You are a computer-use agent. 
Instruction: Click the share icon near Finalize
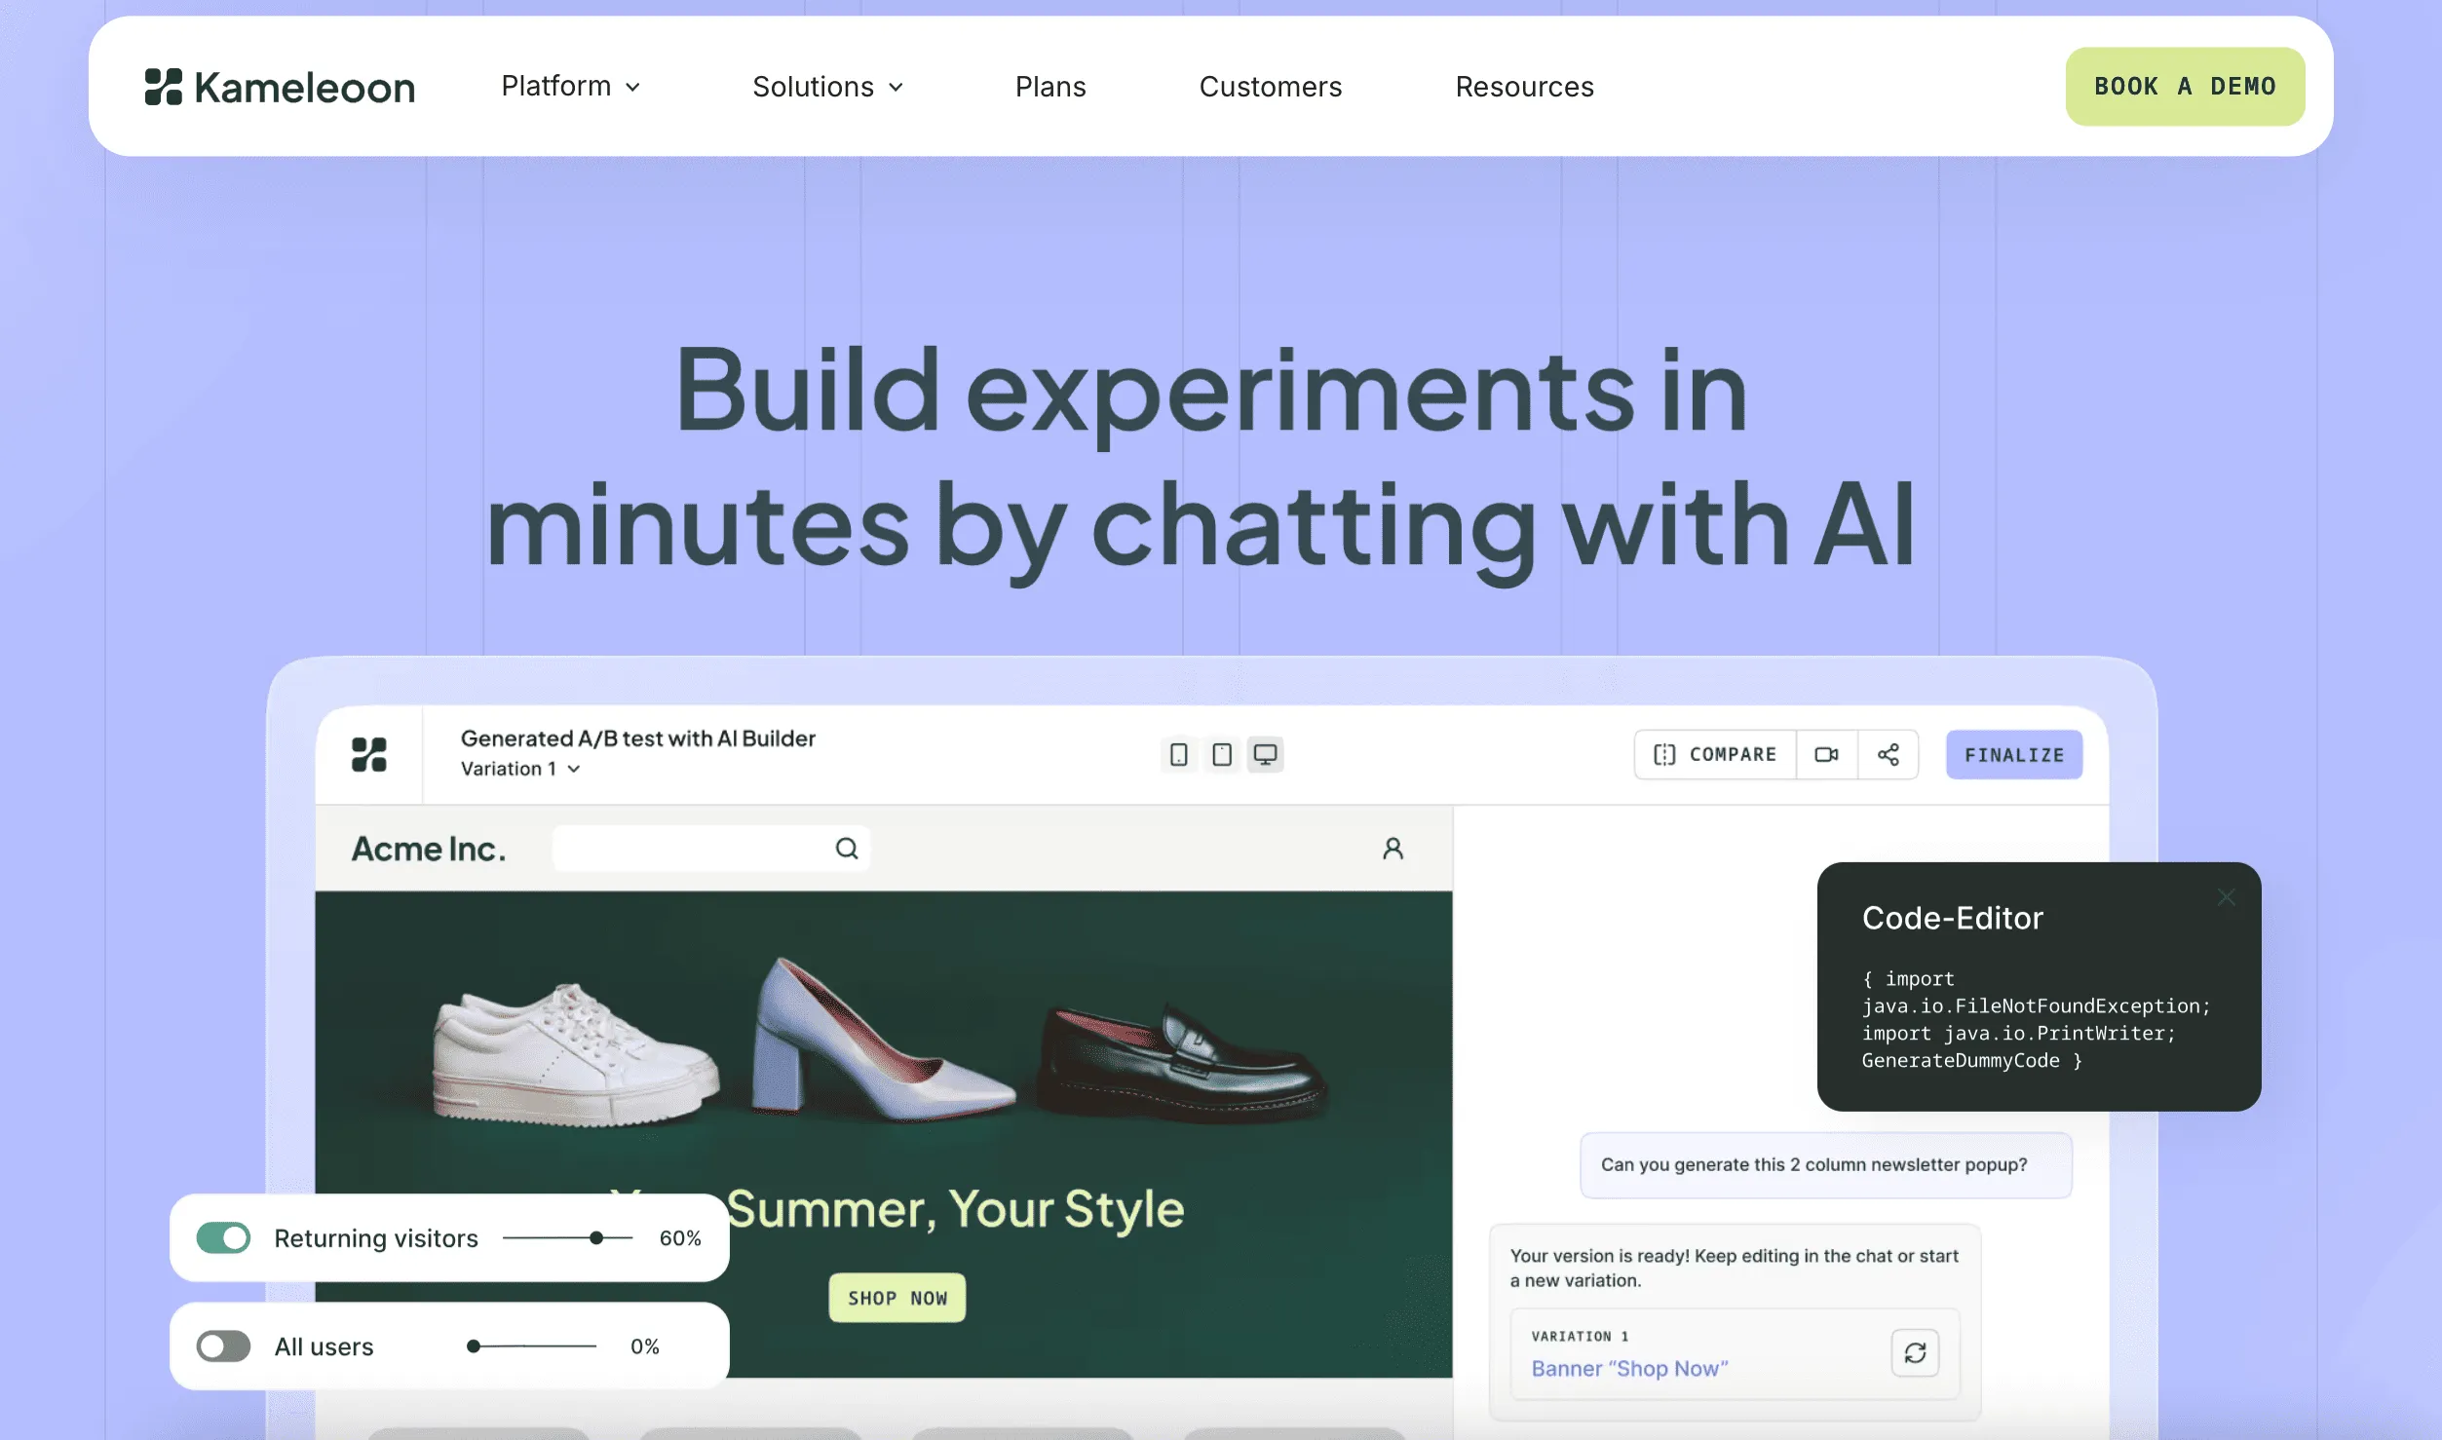pos(1888,754)
